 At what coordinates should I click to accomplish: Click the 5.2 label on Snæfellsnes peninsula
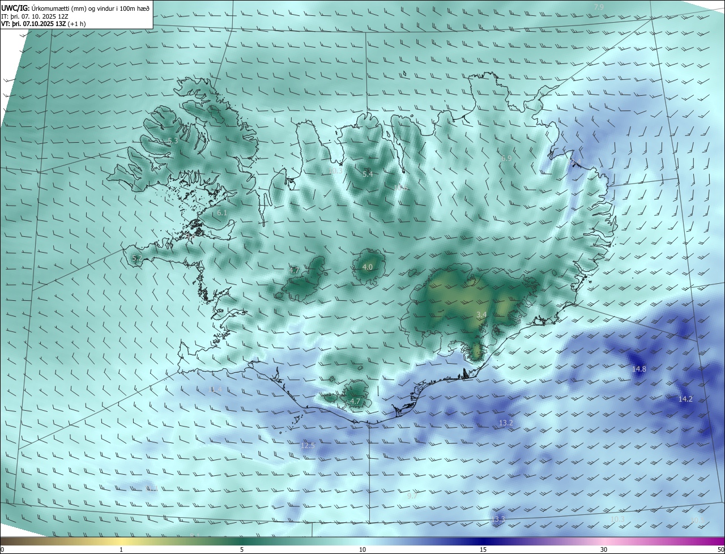137,258
